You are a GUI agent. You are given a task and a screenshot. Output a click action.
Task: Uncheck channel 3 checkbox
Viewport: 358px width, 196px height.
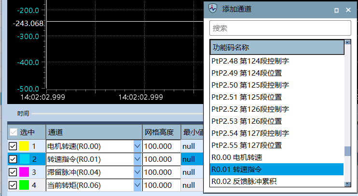click(13, 172)
